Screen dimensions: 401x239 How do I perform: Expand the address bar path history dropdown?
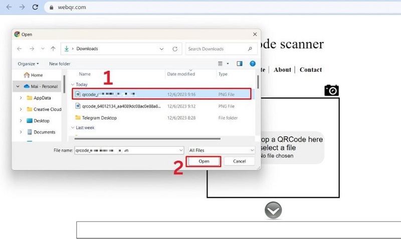[161, 49]
